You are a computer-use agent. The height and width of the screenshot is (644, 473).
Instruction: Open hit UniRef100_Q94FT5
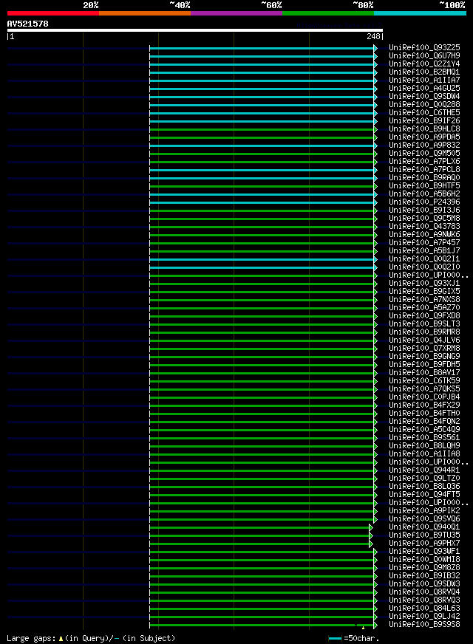coord(424,495)
